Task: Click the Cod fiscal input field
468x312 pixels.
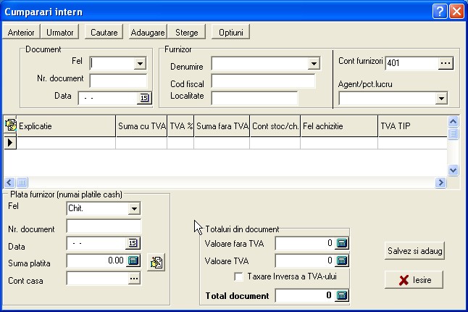Action: tap(263, 81)
